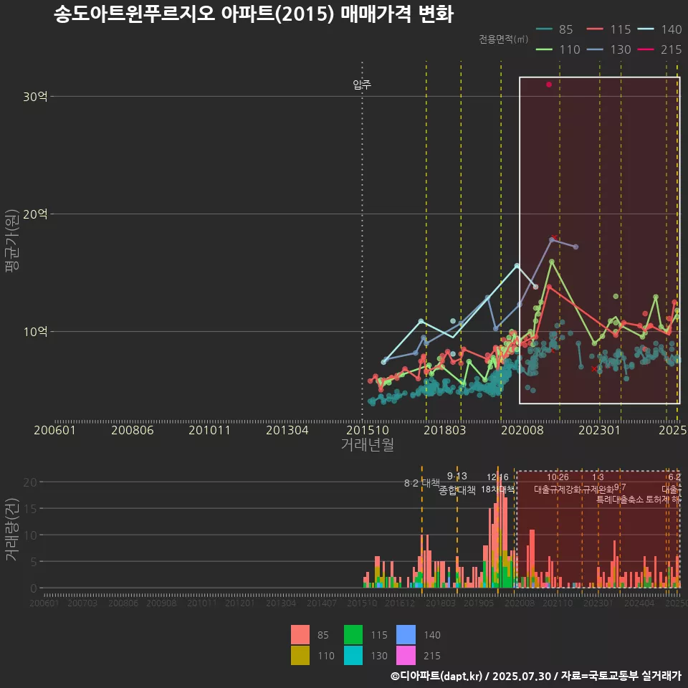Click the '5' label on volume chart axis
Screen dimensions: 688x688
pos(34,562)
